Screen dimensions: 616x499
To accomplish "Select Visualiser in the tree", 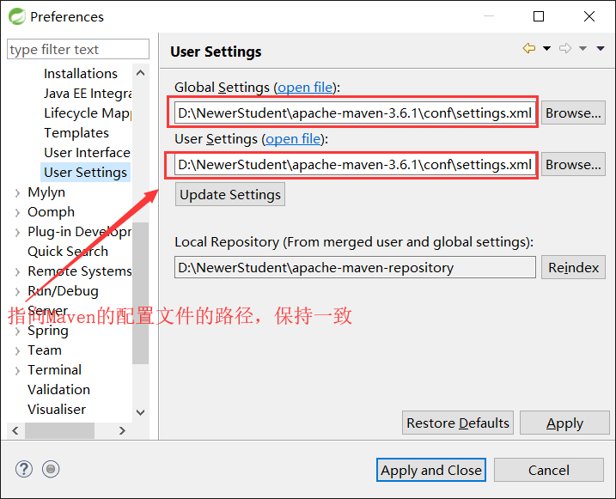I will [x=57, y=409].
